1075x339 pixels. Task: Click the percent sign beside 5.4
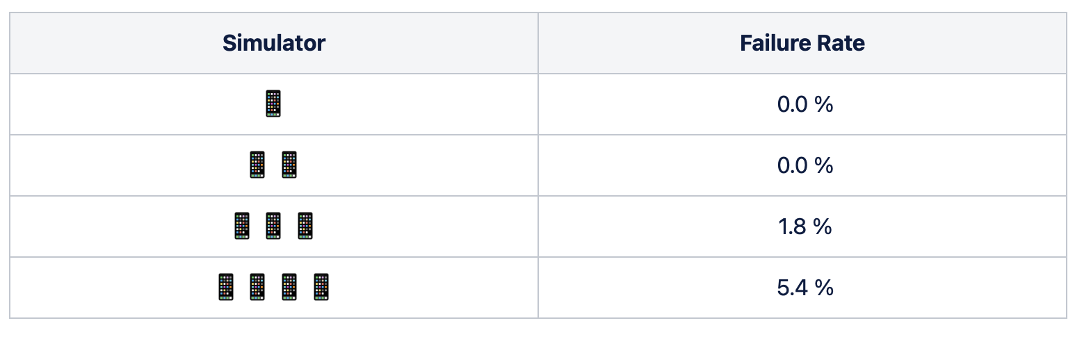click(824, 288)
